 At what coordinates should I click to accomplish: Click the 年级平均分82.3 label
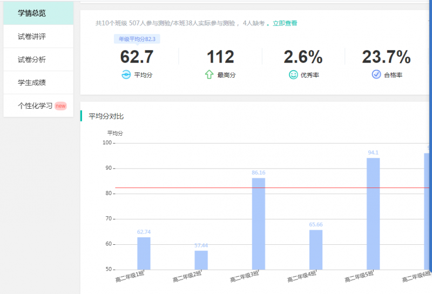137,39
